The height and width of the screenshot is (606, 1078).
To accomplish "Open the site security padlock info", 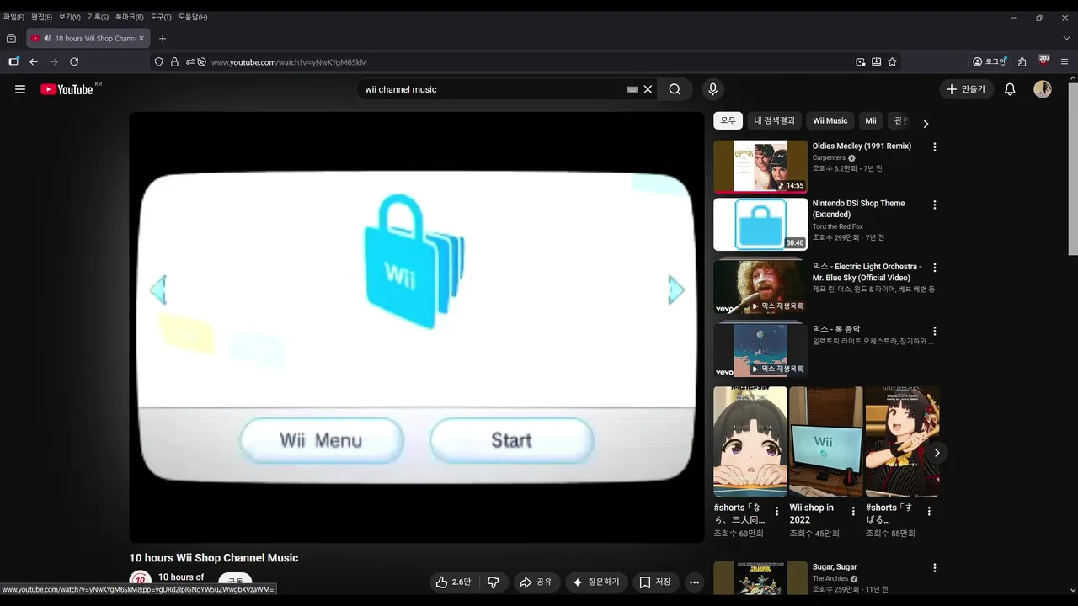I will (x=174, y=61).
